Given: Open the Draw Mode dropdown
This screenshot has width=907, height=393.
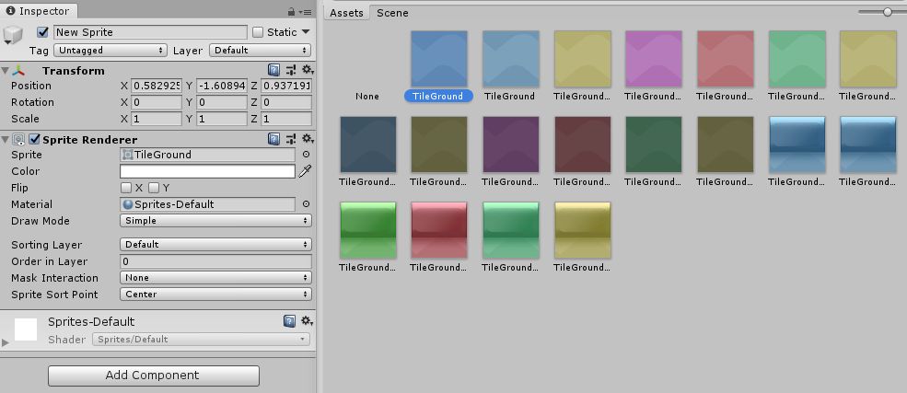Looking at the screenshot, I should 215,221.
